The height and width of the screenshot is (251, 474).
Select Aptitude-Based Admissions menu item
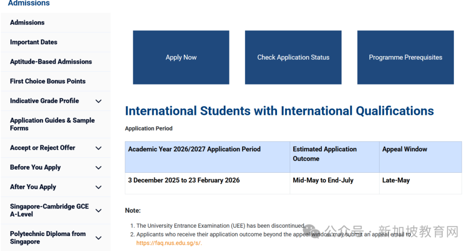(51, 62)
